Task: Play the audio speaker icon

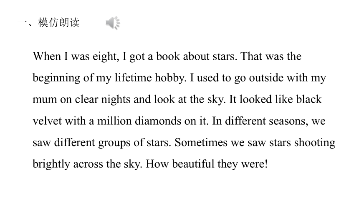Action: [x=113, y=23]
